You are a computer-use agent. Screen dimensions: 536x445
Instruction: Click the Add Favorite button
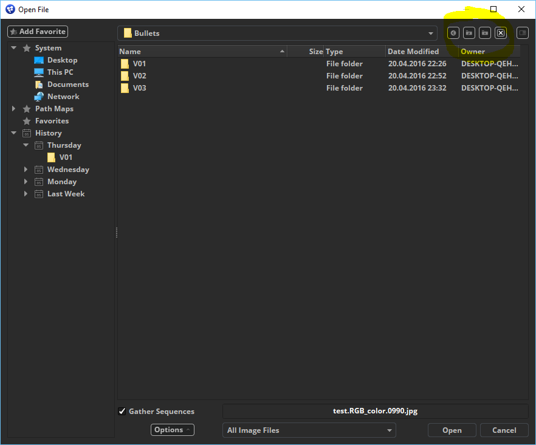tap(38, 32)
